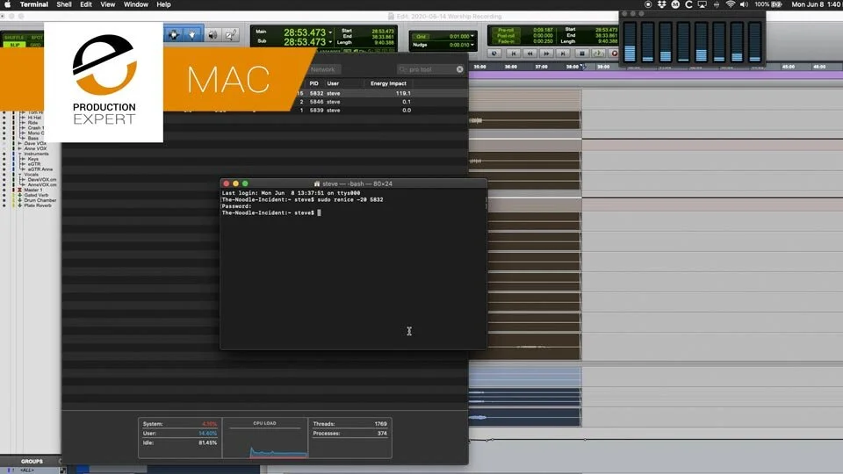Toggle Post-roll in the transport
843x474 pixels.
coord(506,35)
